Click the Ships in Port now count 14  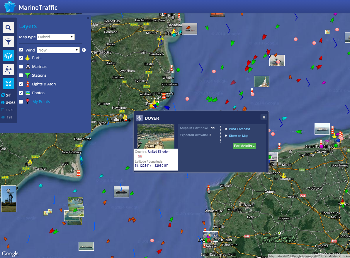213,128
